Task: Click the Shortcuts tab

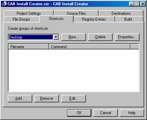Action: 56,19
